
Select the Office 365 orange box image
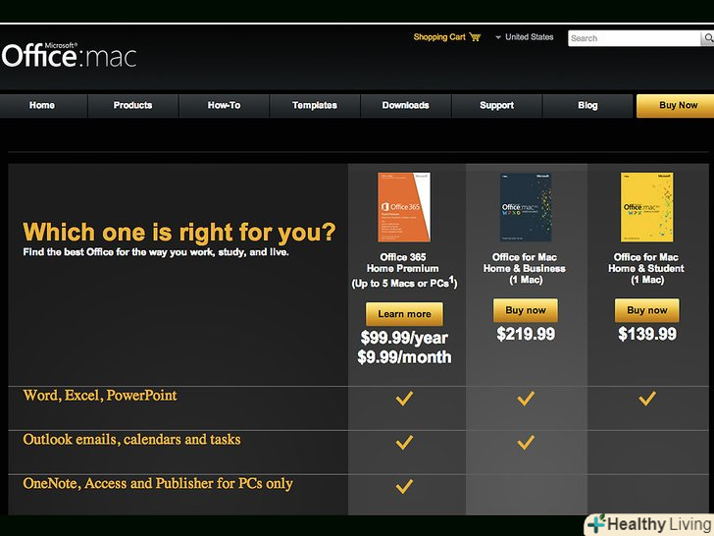coord(404,207)
